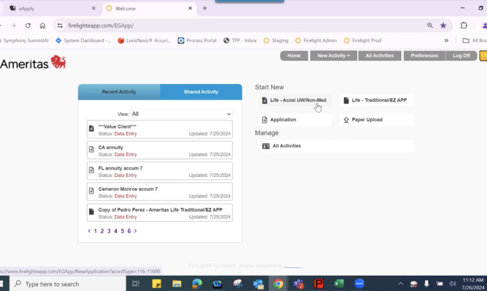Go to page 5 of activities
Screen dimensions: 487x291
point(122,231)
